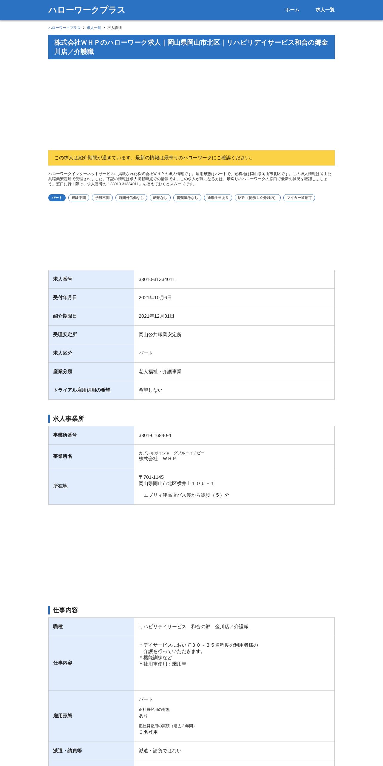383x766 pixels.
Task: Click deadline date 2021年12月31日
Action: pos(157,316)
